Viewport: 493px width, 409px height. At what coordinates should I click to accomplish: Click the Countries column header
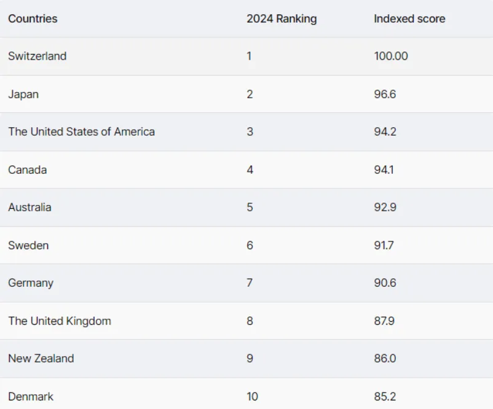point(33,18)
